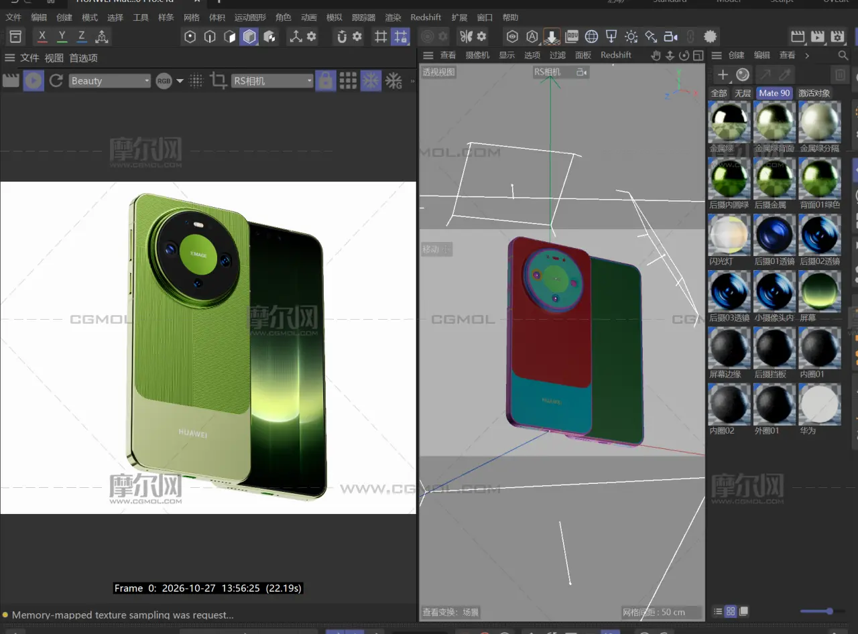Open RenderView 首选项 menu
The image size is (858, 634).
click(84, 58)
